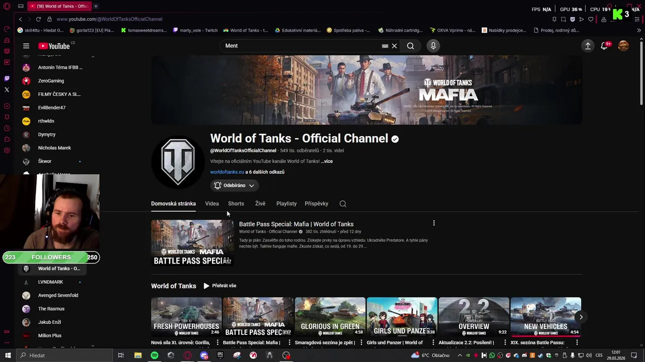
Task: Show hidden system tray icons chevron
Action: 460,355
